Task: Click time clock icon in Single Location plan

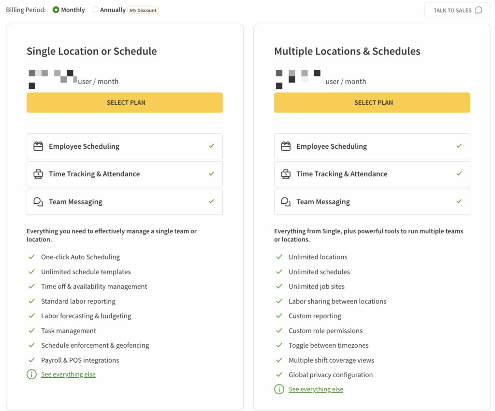Action: [x=38, y=174]
